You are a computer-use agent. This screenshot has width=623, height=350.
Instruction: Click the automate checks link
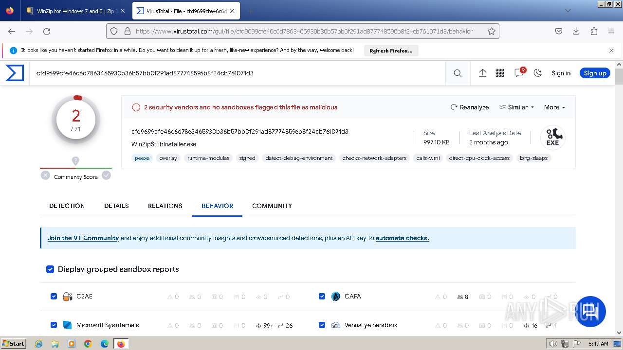tap(402, 238)
